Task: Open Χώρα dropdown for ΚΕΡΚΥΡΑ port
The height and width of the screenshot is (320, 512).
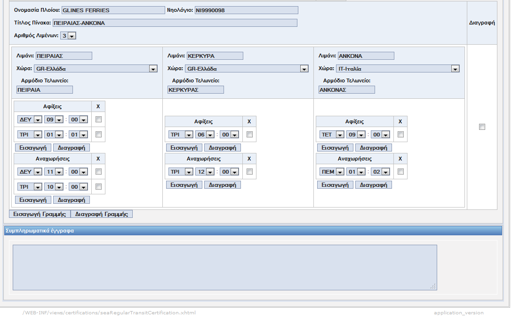Action: point(247,69)
